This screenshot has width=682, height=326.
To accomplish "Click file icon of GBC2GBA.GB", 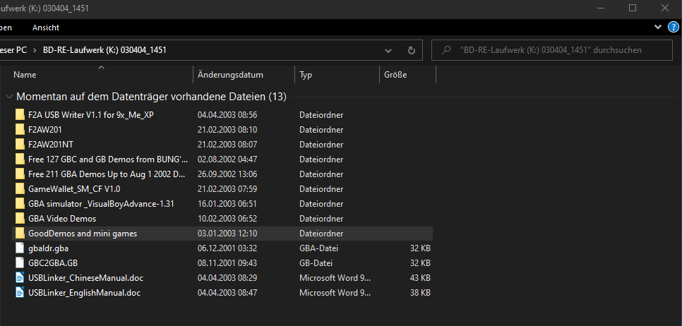I will 20,262.
